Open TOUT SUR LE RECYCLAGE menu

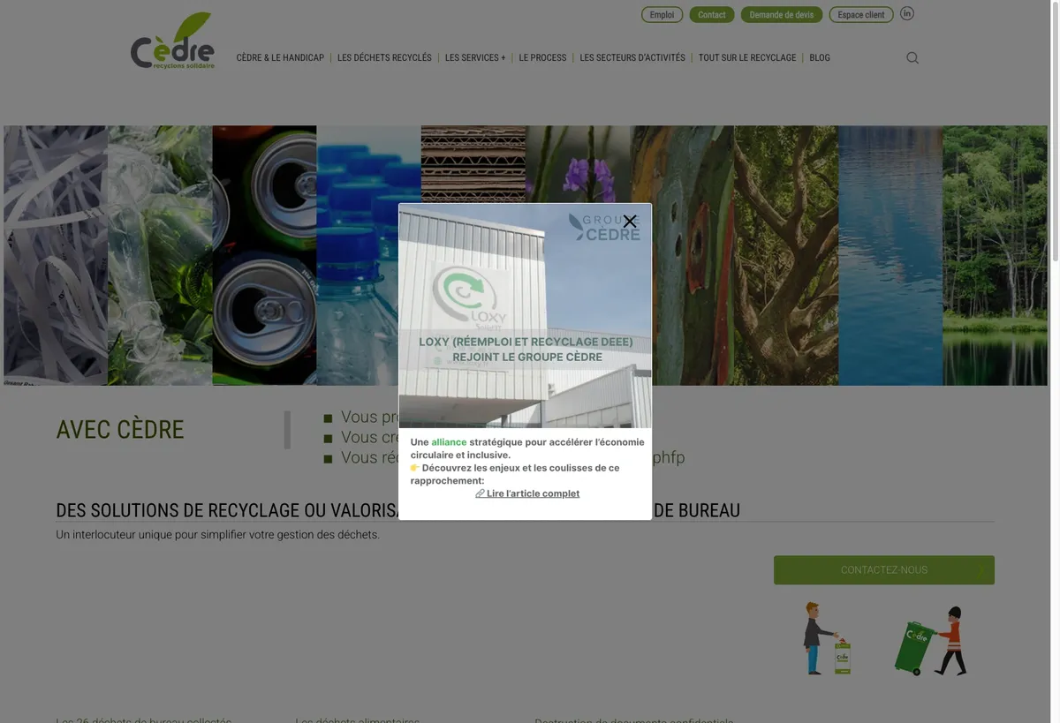(747, 58)
